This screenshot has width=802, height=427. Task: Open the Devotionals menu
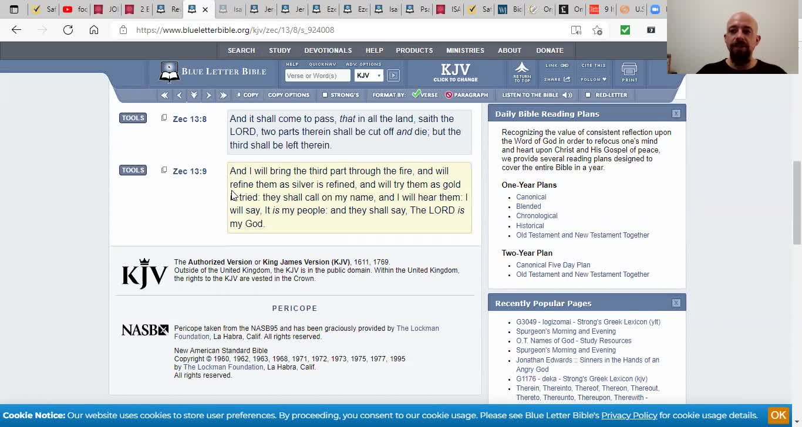point(328,50)
